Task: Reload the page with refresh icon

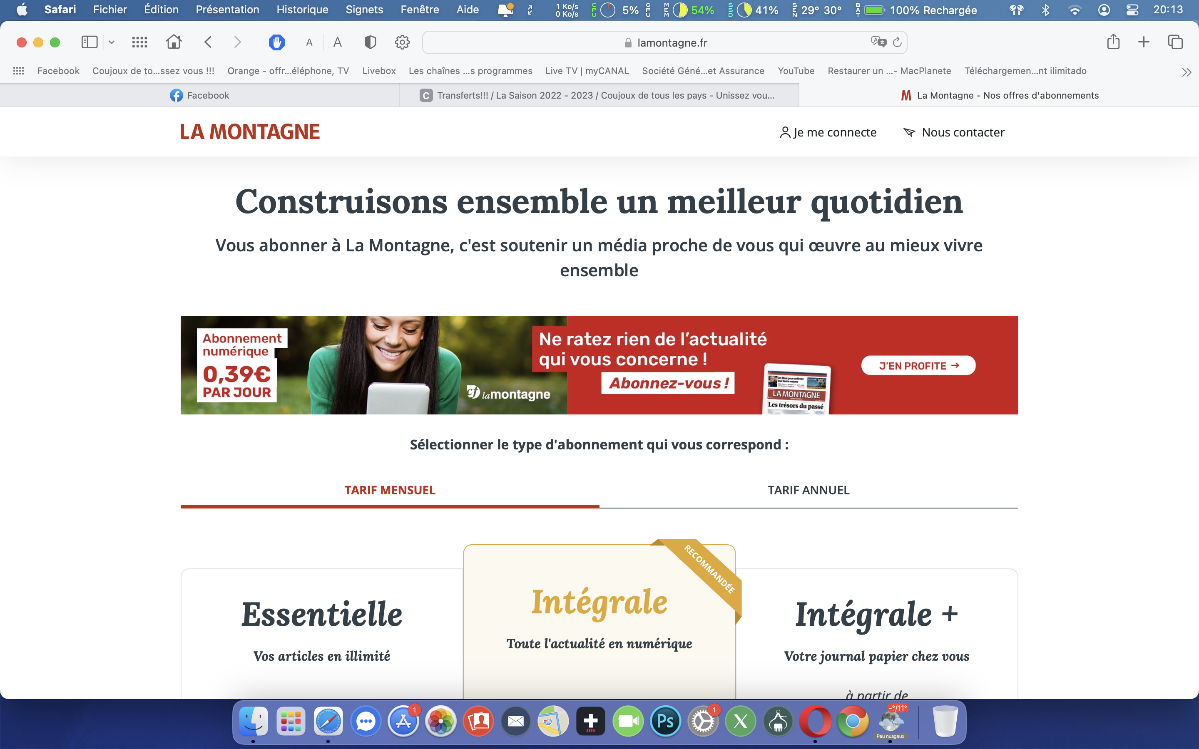Action: [897, 42]
